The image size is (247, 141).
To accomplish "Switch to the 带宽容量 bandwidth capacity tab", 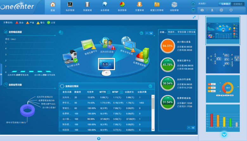I will pyautogui.click(x=182, y=32).
